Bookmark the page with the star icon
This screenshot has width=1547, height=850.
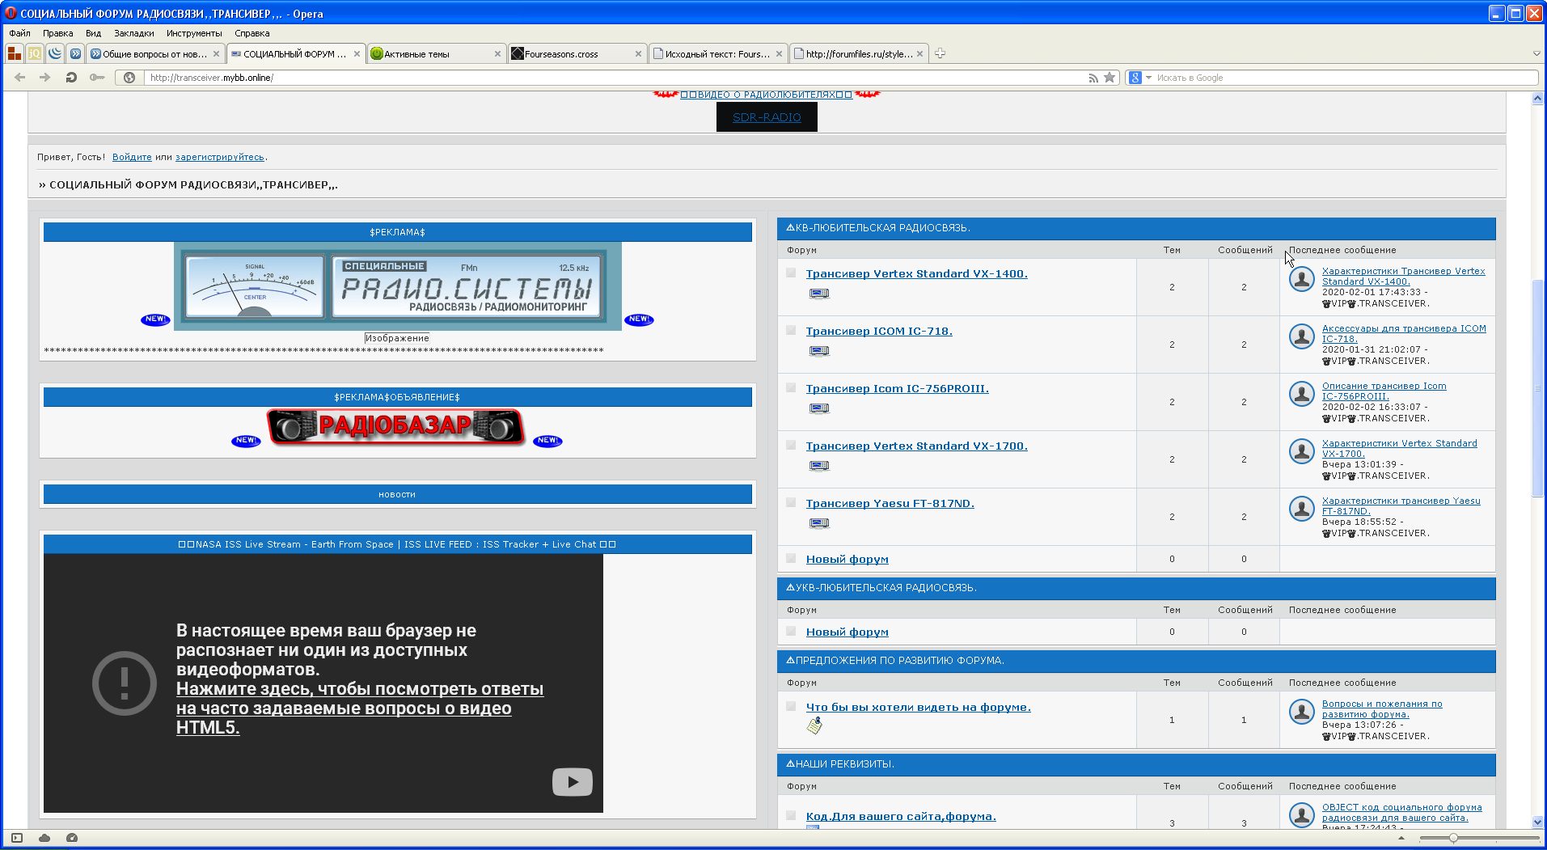tap(1110, 78)
